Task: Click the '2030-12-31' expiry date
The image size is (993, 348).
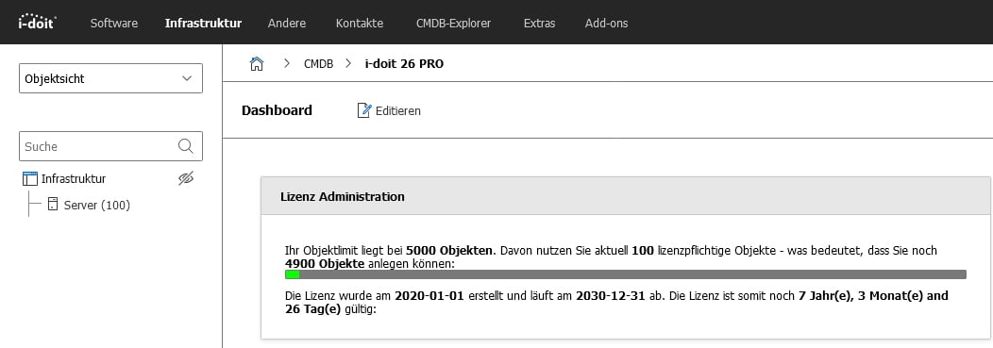Action: pos(611,295)
